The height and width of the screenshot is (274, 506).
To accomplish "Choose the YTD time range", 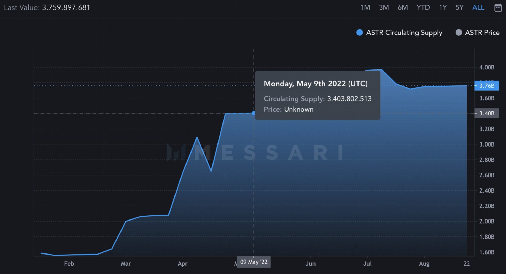I will coord(423,7).
